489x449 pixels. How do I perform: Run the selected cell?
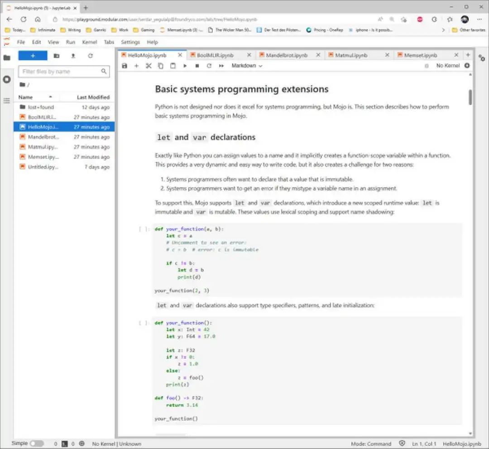point(185,66)
